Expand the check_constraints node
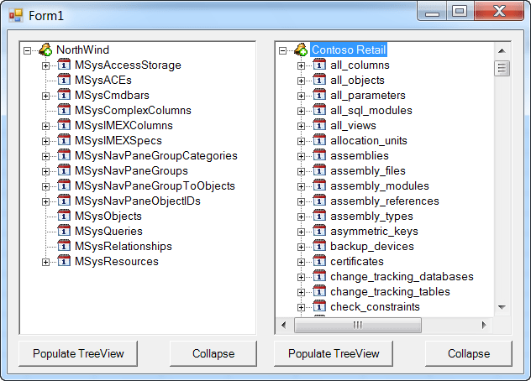 pyautogui.click(x=301, y=308)
